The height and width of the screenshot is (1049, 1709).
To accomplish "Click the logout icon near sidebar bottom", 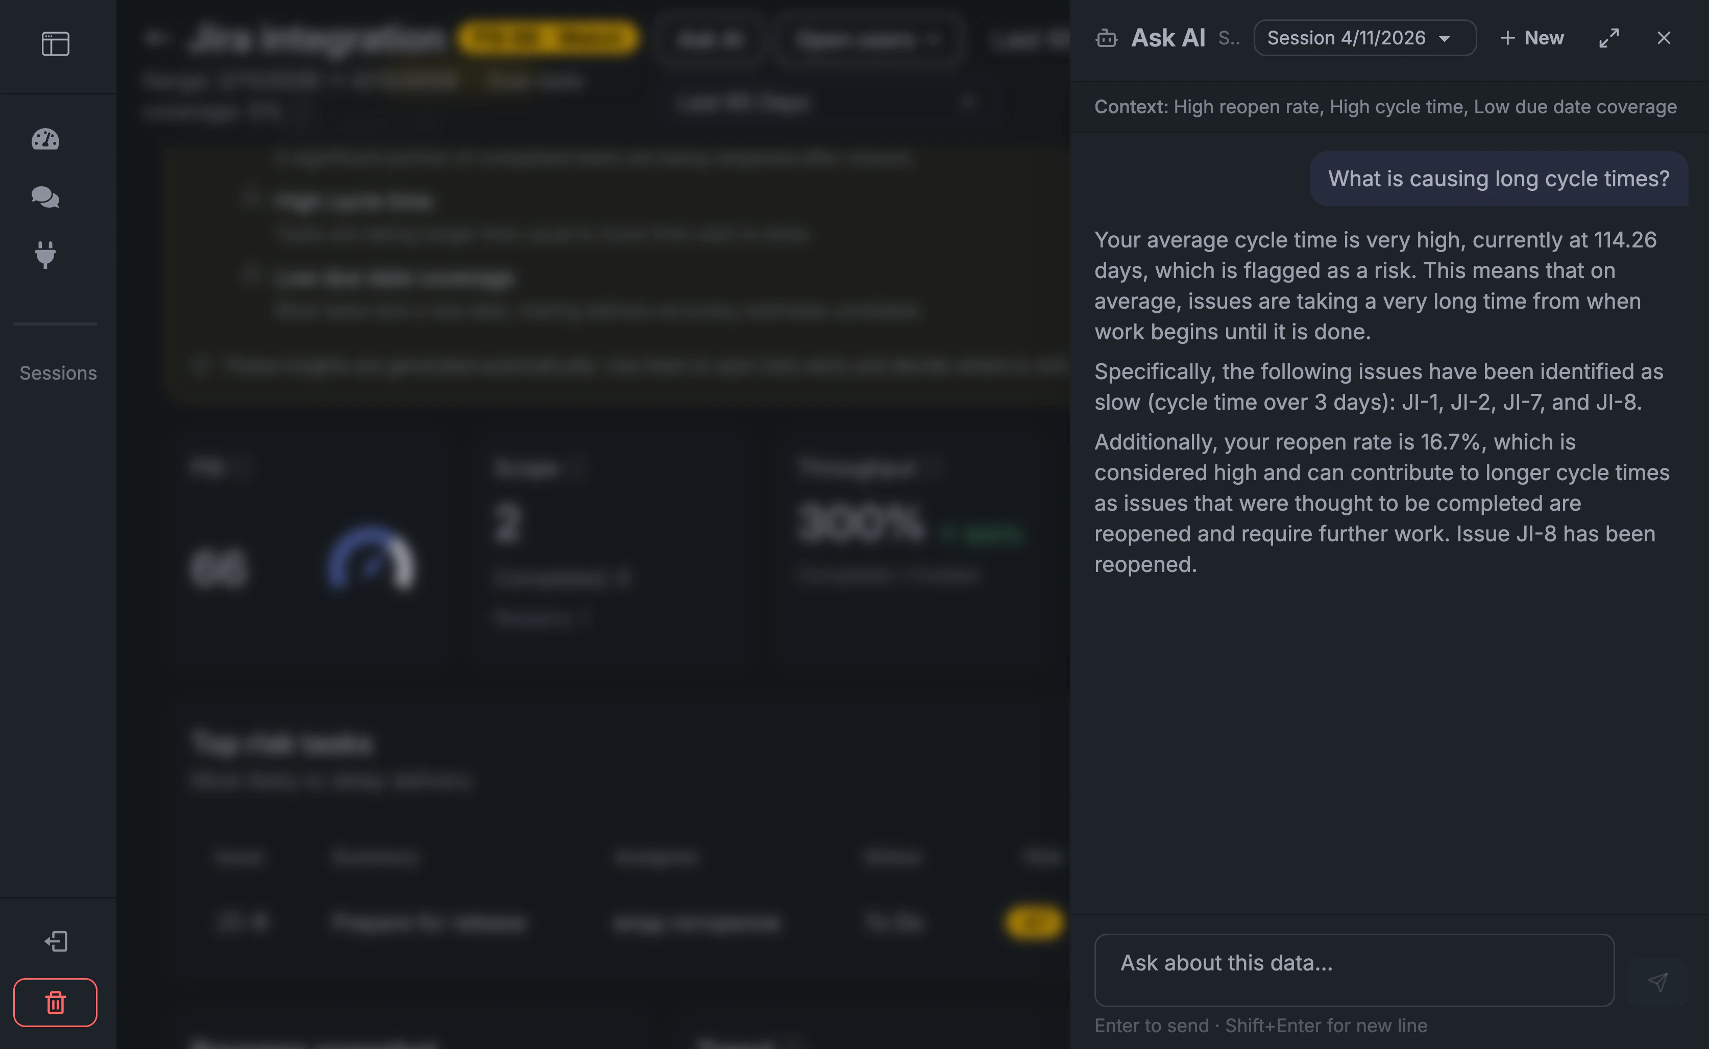I will click(55, 941).
